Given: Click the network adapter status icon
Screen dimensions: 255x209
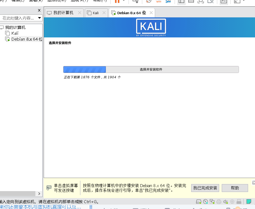Looking at the screenshot, I should 212,202.
